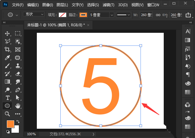Image resolution: width=195 pixels, height=138 pixels.
Task: Open the Paragraph panel icon
Action: 188,75
